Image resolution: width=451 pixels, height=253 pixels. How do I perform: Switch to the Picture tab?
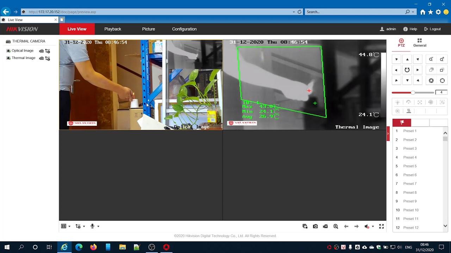coord(148,29)
